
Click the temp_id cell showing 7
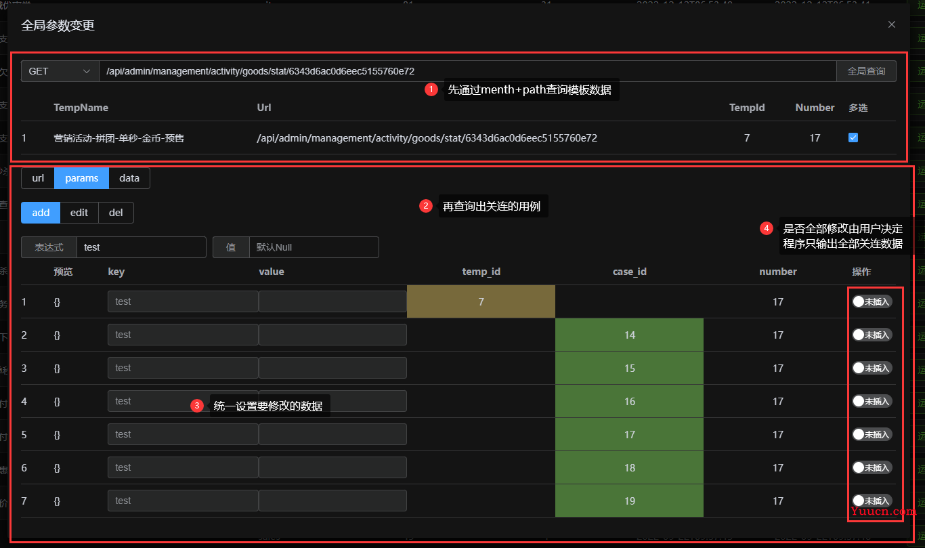tap(481, 301)
